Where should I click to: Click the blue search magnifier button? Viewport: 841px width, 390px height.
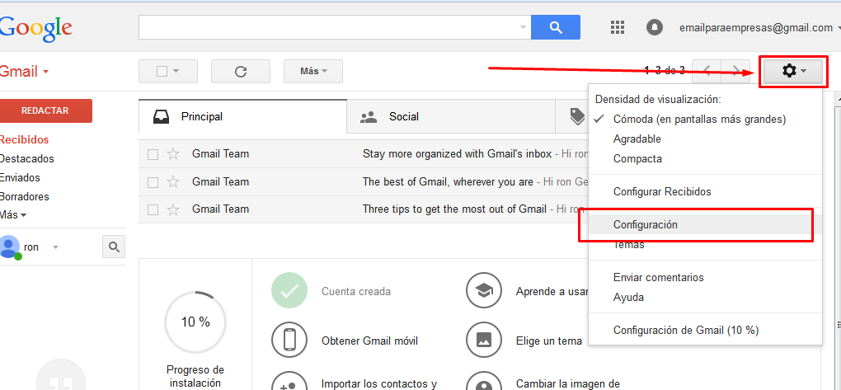tap(555, 27)
